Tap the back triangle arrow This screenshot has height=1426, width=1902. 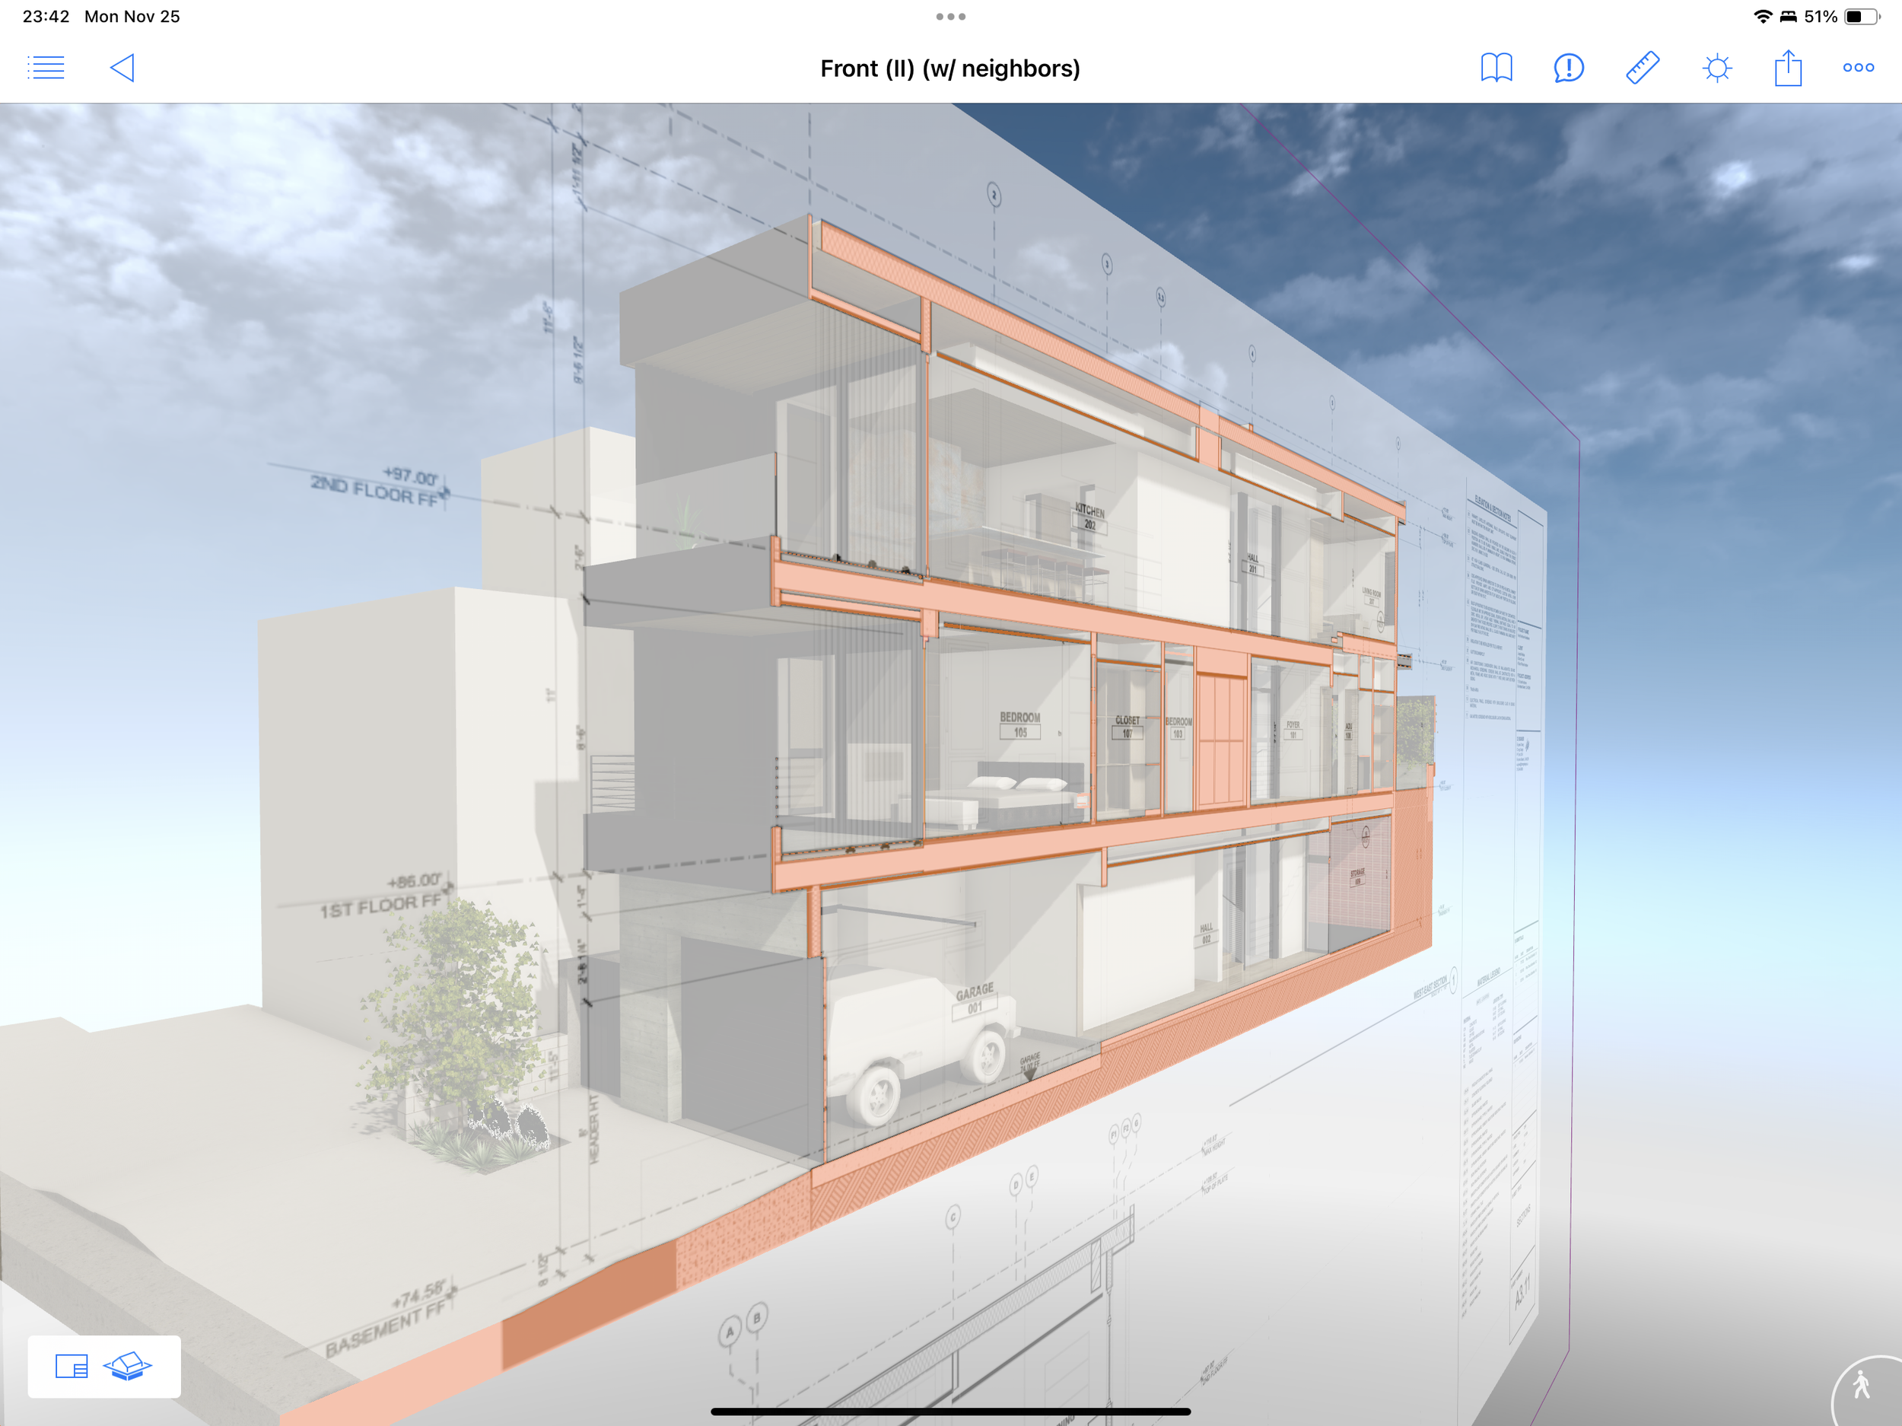coord(123,68)
